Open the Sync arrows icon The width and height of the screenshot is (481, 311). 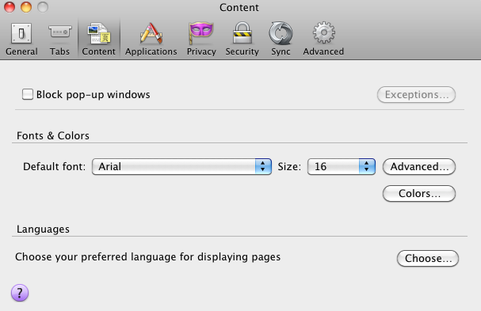click(x=281, y=33)
